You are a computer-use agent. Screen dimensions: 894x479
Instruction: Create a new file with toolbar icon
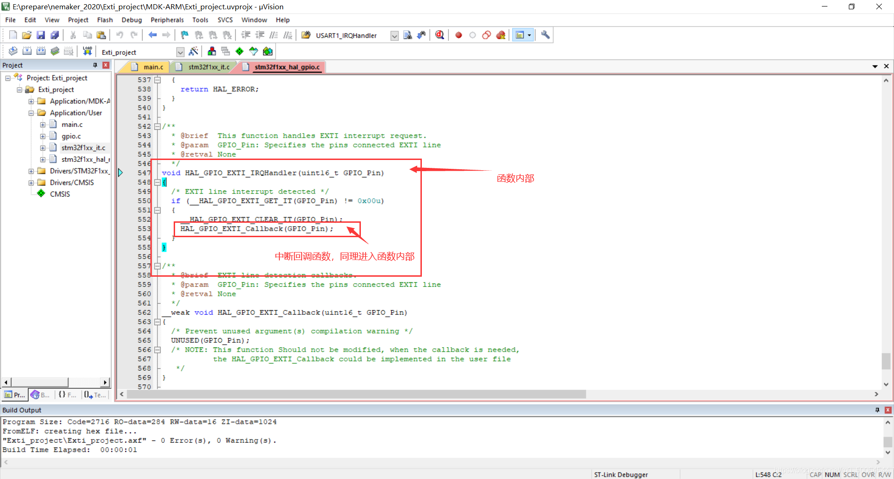13,35
